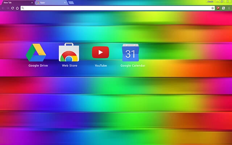The width and height of the screenshot is (232, 145).
Task: Open Chrome's three-dot menu
Action: click(229, 8)
